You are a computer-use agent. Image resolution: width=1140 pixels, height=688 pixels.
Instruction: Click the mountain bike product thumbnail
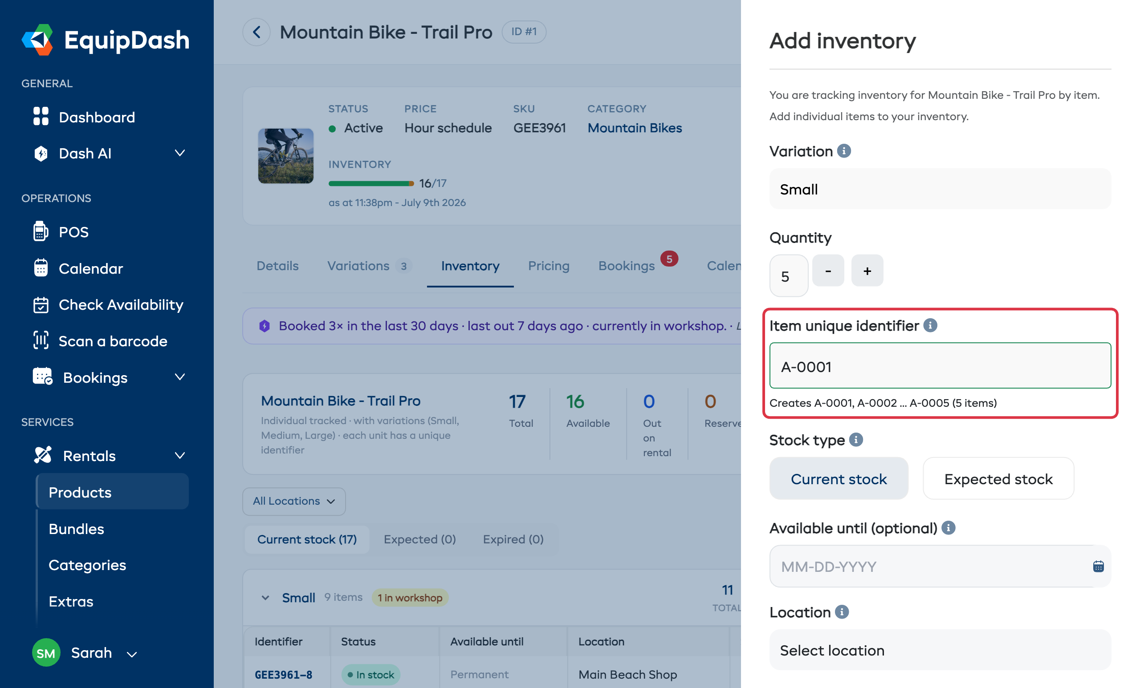(x=285, y=156)
